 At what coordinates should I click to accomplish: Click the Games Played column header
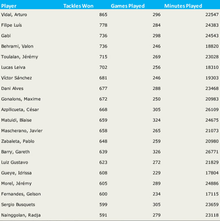coord(128,6)
